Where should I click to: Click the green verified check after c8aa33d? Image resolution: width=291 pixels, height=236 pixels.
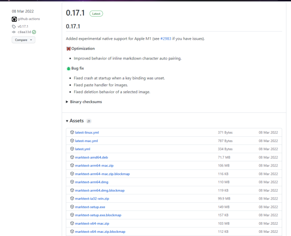[34, 32]
